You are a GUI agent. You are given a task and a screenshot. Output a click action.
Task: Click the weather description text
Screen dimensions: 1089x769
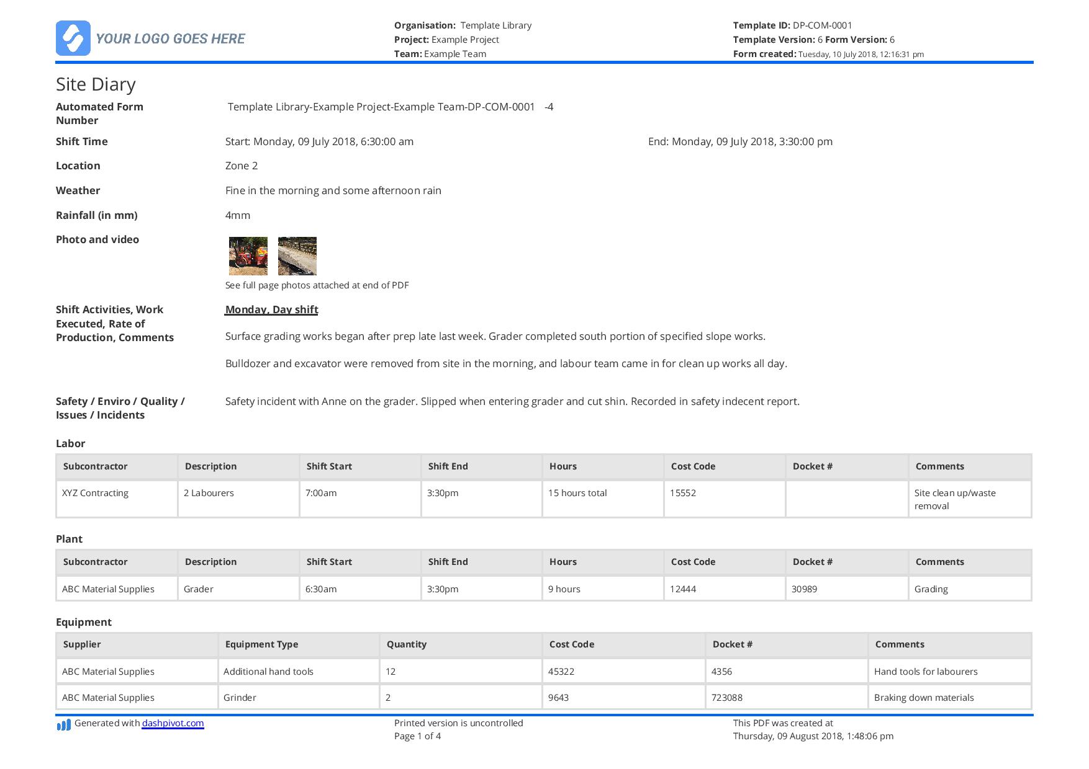333,190
